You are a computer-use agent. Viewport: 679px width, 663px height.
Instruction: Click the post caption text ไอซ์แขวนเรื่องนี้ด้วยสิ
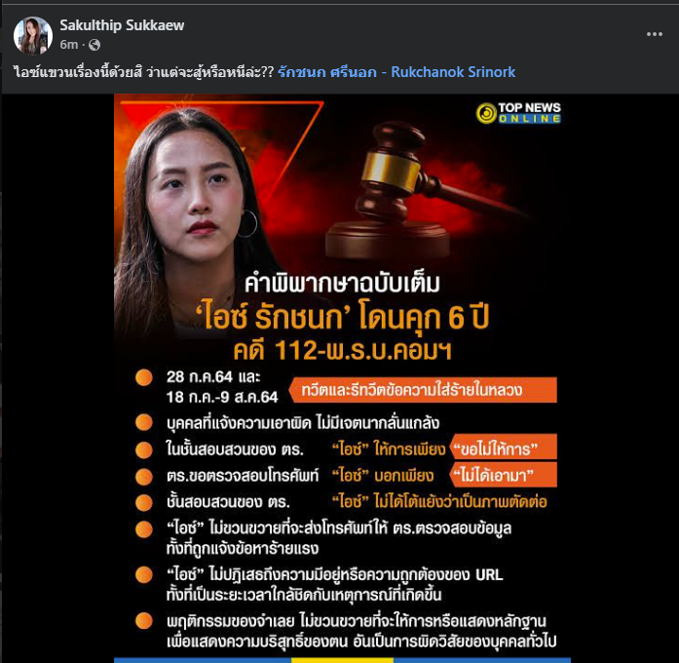(x=78, y=72)
